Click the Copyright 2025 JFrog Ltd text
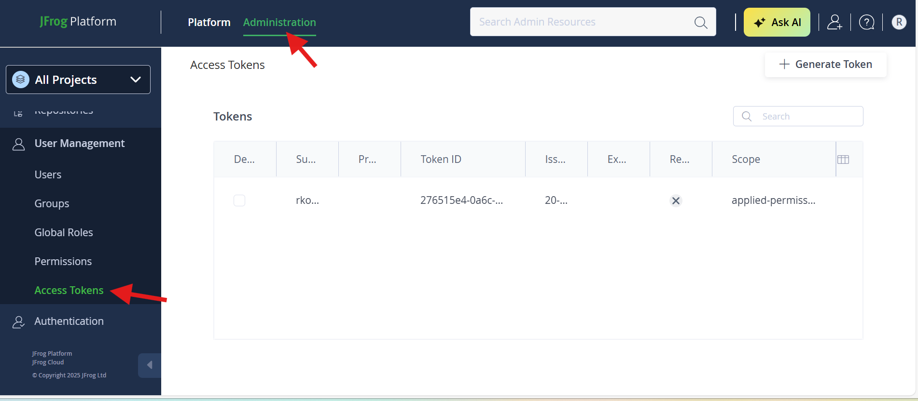918x401 pixels. (69, 375)
